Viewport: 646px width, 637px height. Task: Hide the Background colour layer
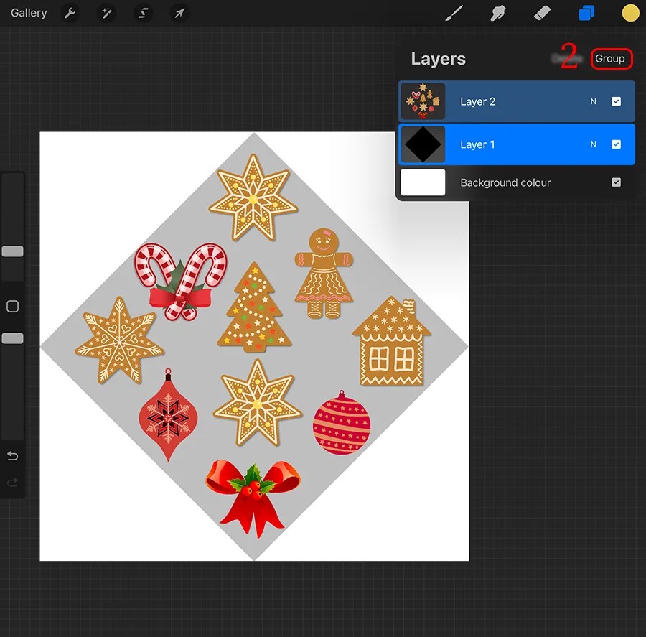point(616,182)
